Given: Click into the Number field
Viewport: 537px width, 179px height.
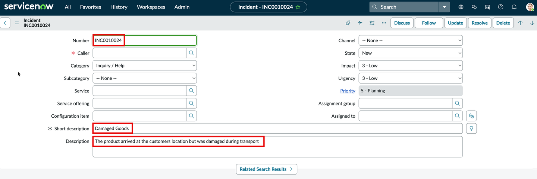Looking at the screenshot, I should pos(145,40).
